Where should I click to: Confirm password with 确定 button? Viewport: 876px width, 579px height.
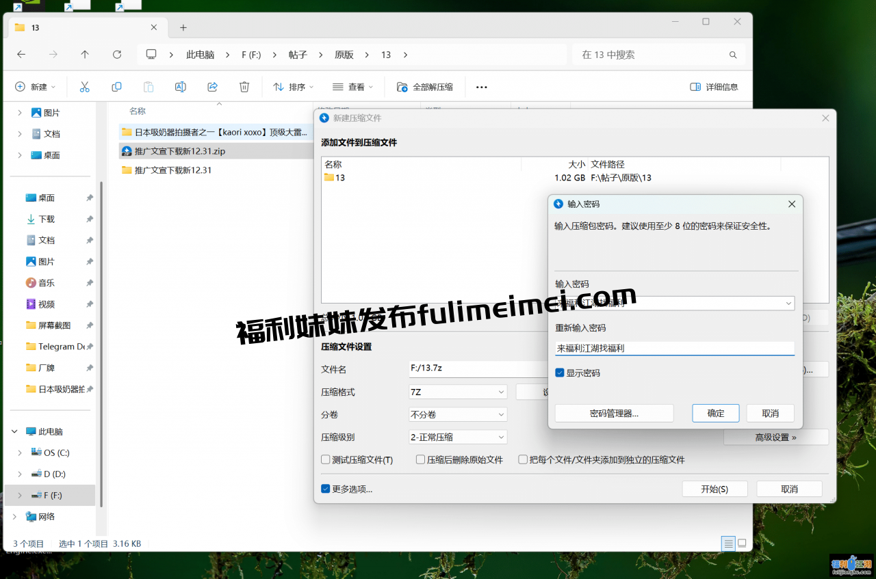(716, 413)
